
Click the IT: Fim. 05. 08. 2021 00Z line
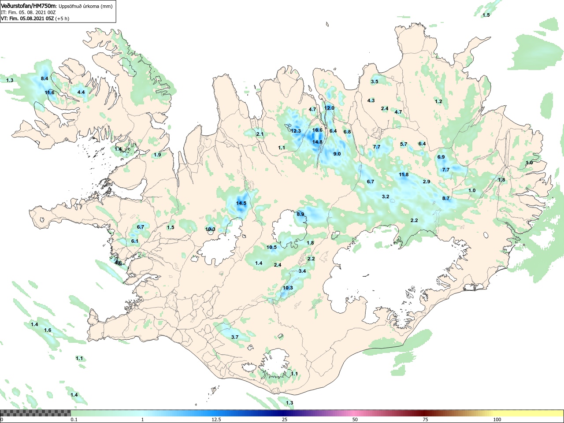pyautogui.click(x=28, y=12)
